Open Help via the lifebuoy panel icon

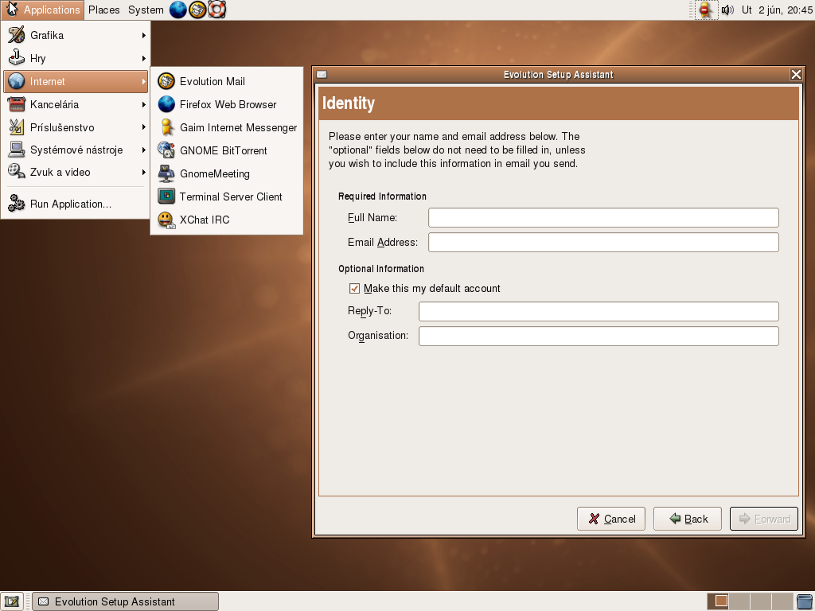click(x=217, y=10)
